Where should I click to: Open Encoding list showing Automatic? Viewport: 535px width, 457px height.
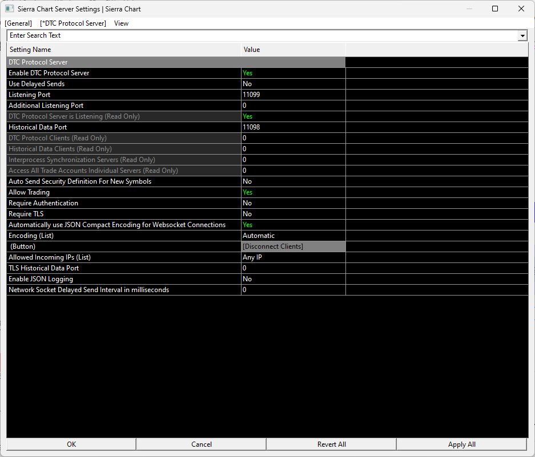tap(293, 236)
